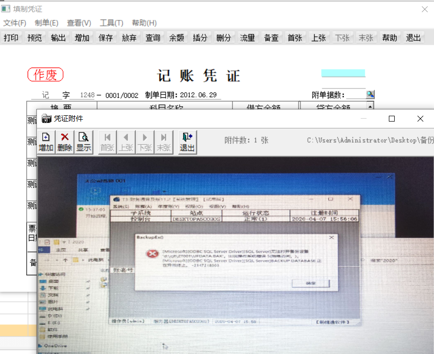Viewport: 434px width, 354px height.
Task: Open the 帮助(H) menu
Action: coord(144,23)
